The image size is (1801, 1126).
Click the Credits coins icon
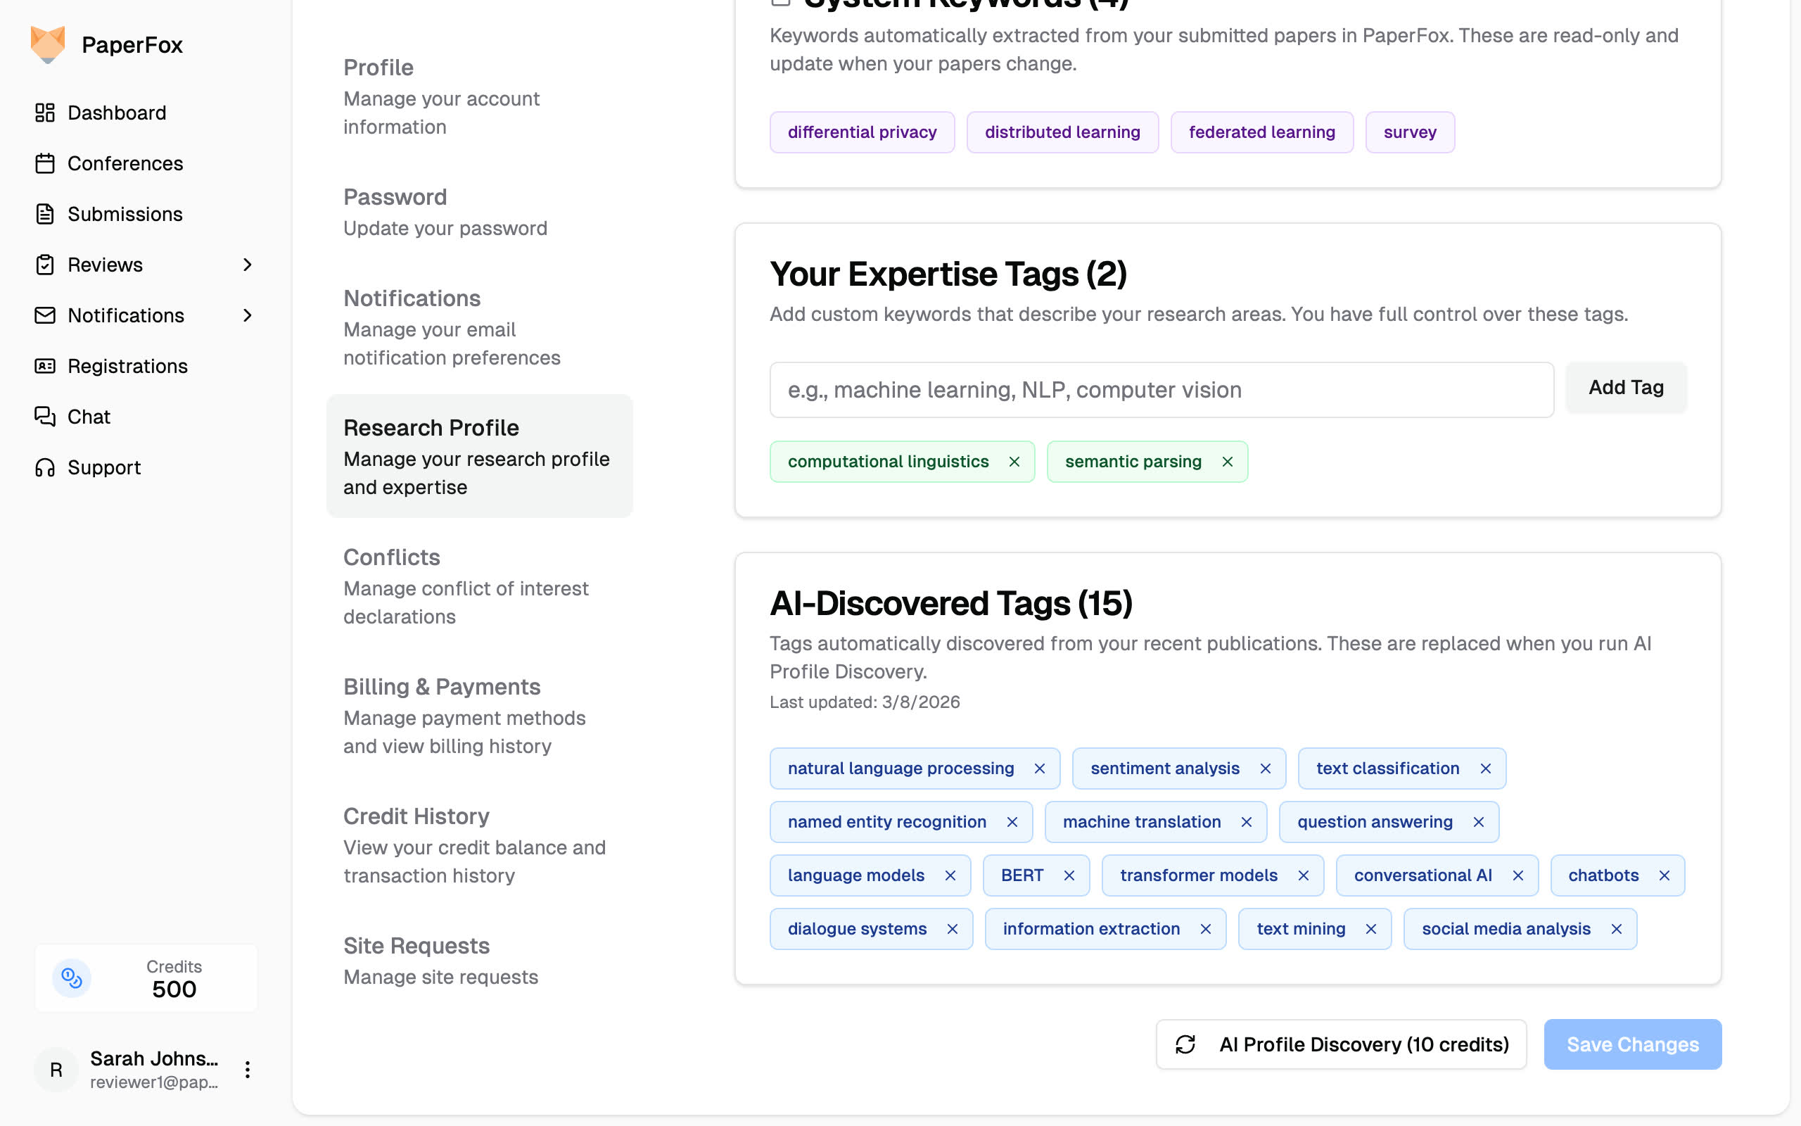pyautogui.click(x=72, y=978)
